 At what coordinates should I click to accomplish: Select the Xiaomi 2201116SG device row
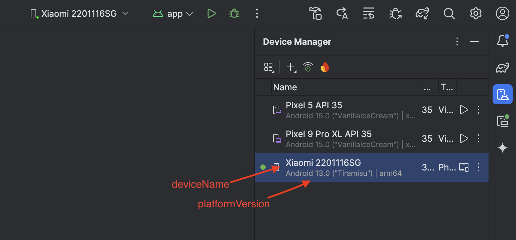point(371,167)
